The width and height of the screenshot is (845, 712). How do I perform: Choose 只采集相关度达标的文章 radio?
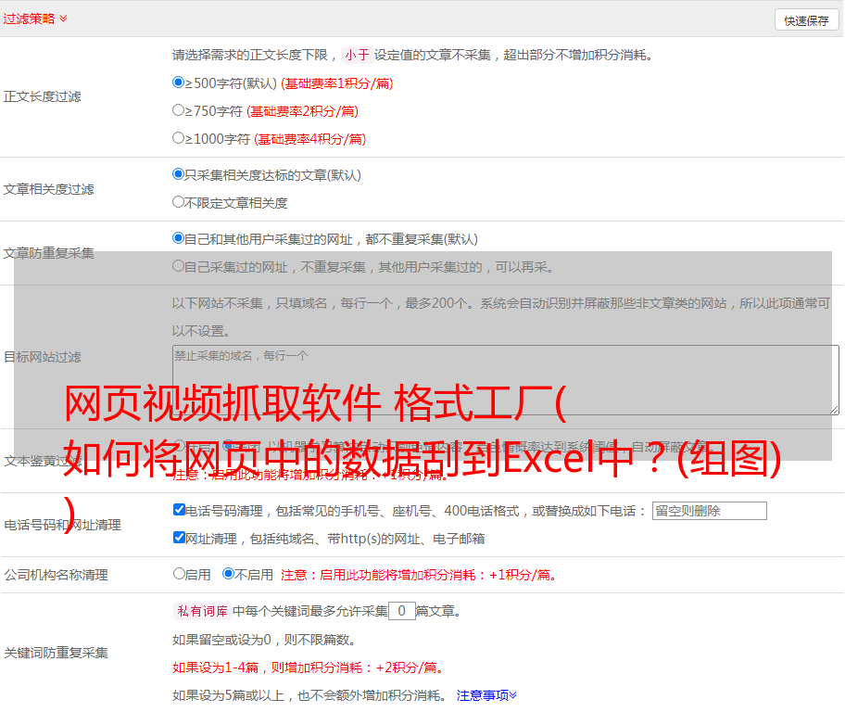(x=178, y=174)
